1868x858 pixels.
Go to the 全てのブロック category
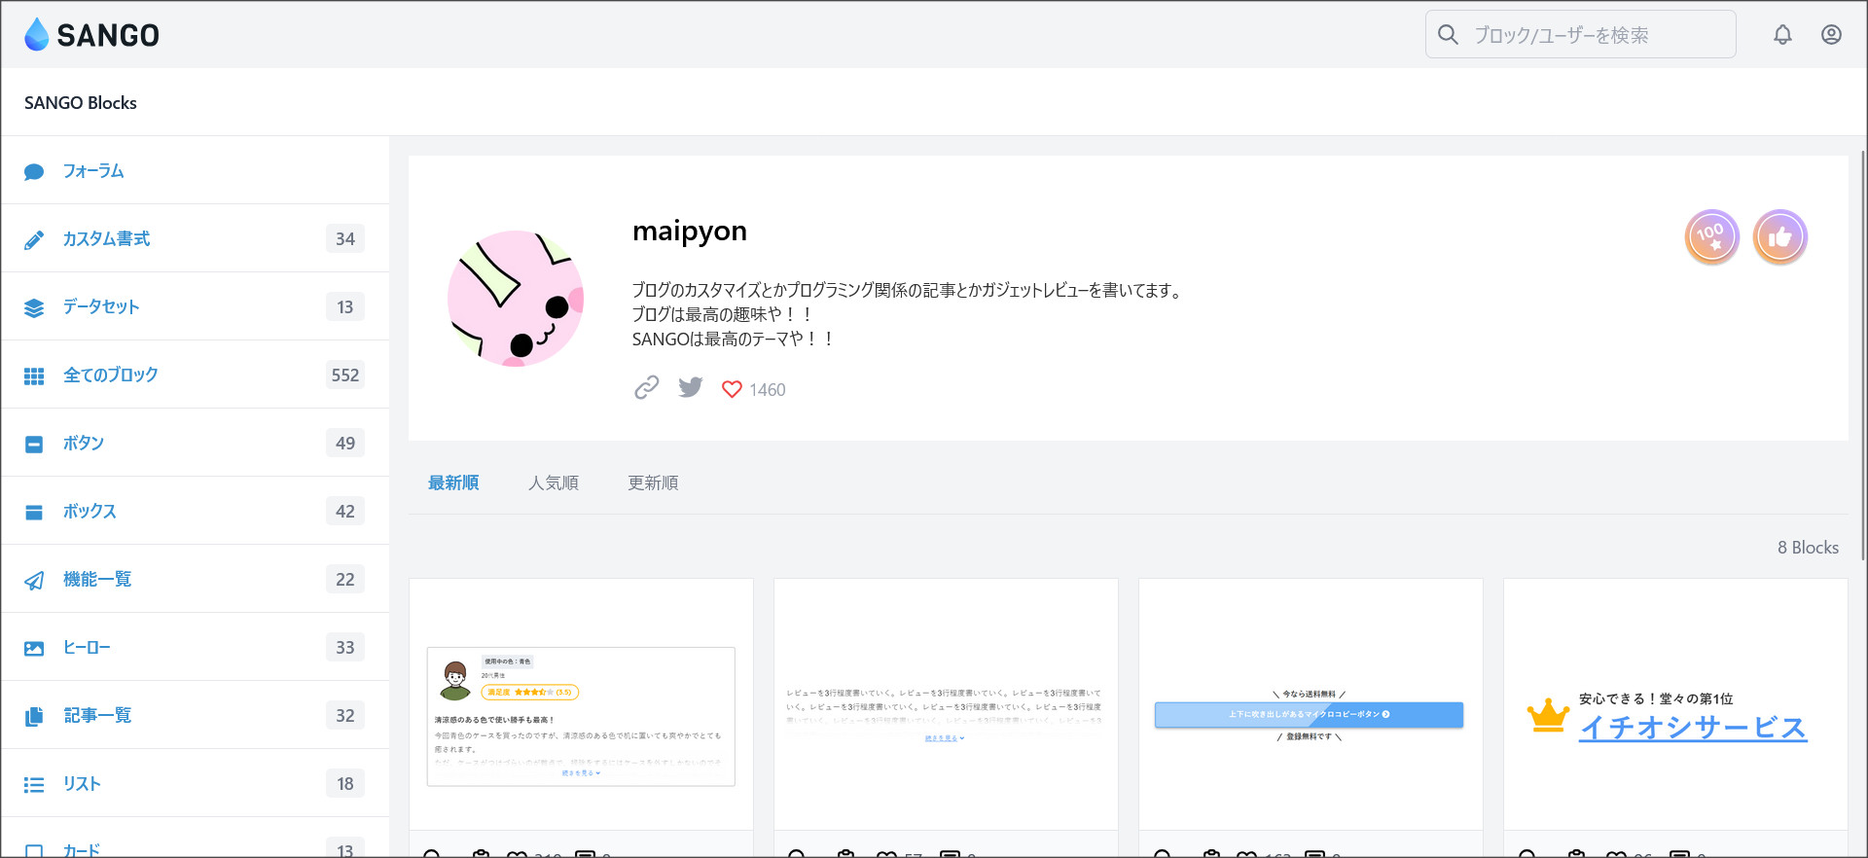pyautogui.click(x=110, y=375)
